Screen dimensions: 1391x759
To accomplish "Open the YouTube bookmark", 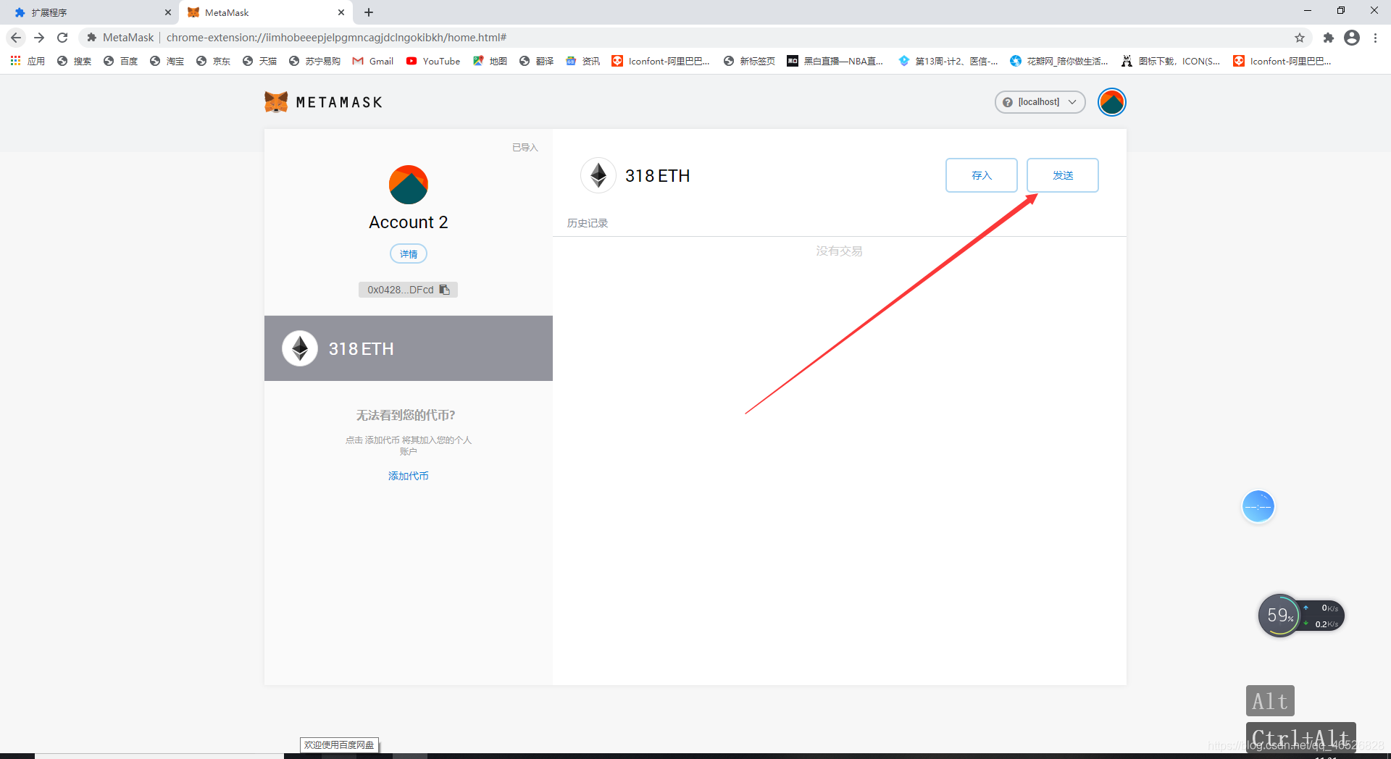I will [x=433, y=62].
